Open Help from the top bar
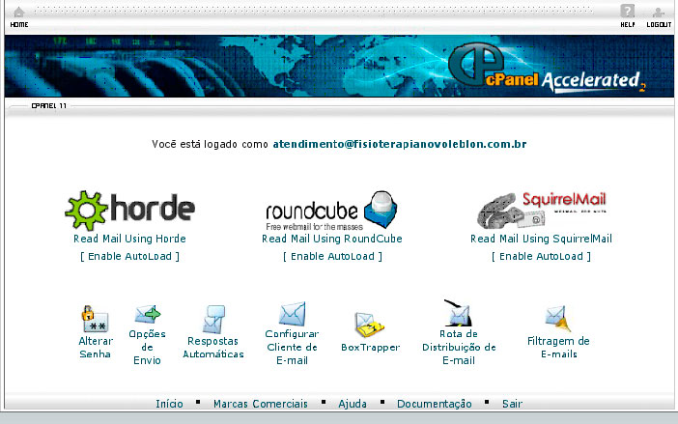This screenshot has height=424, width=678. (x=627, y=14)
